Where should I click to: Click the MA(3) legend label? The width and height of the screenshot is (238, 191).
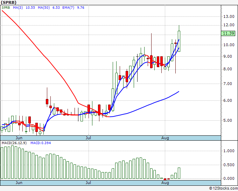[18, 8]
